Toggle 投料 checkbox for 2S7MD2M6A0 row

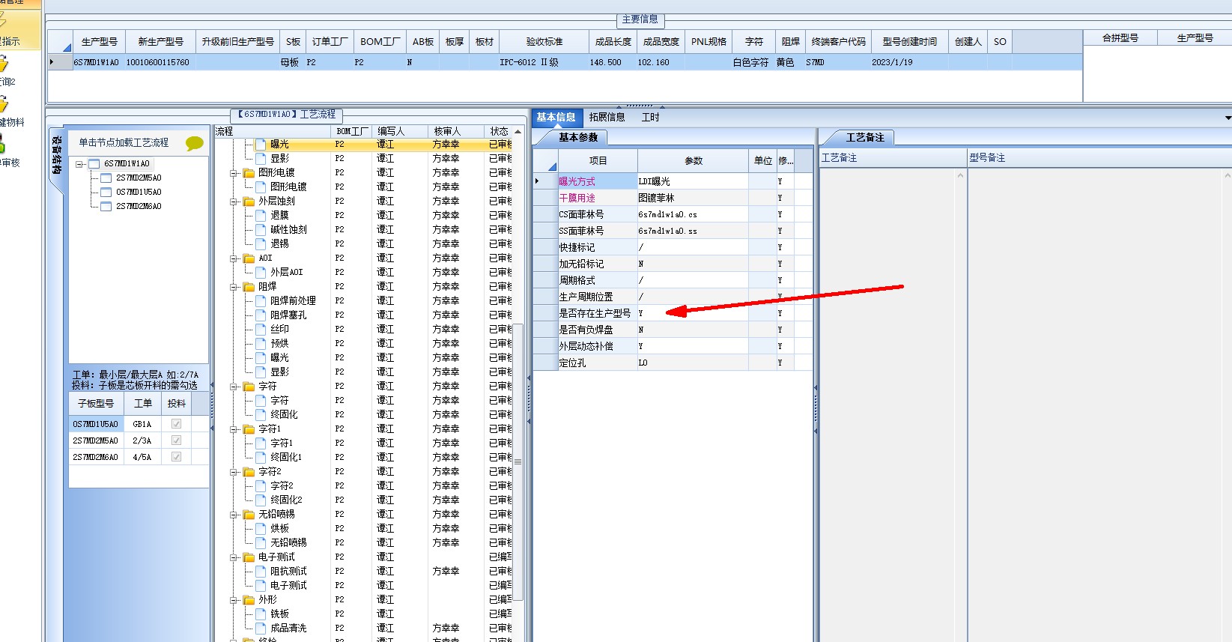point(176,457)
